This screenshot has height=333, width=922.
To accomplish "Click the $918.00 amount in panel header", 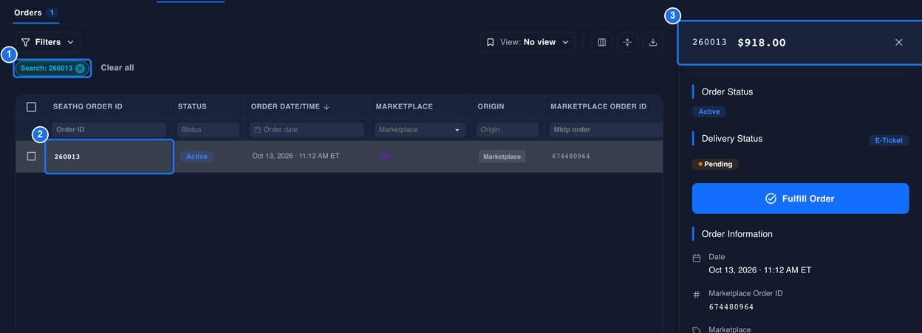I will point(762,43).
